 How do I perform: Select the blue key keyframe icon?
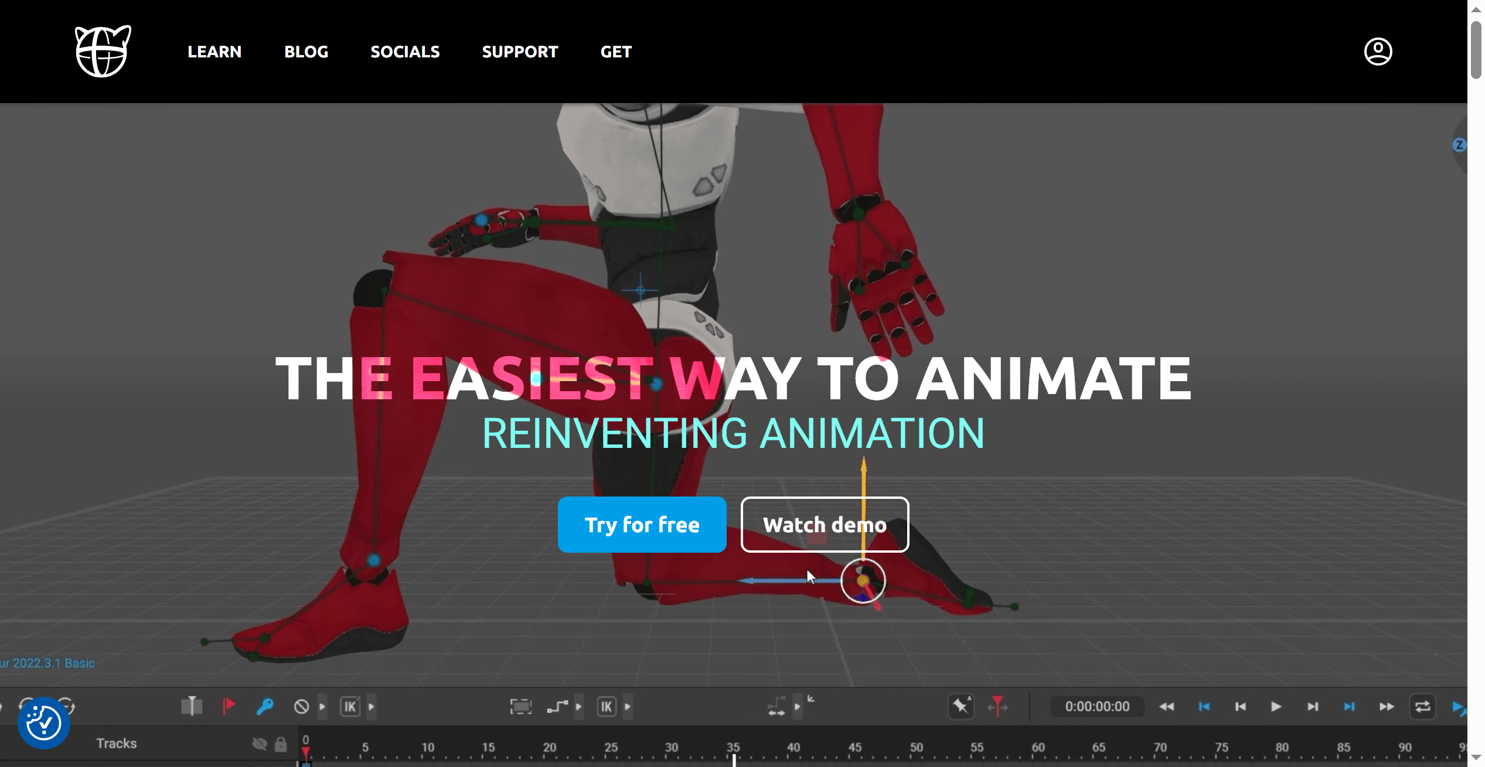click(265, 706)
